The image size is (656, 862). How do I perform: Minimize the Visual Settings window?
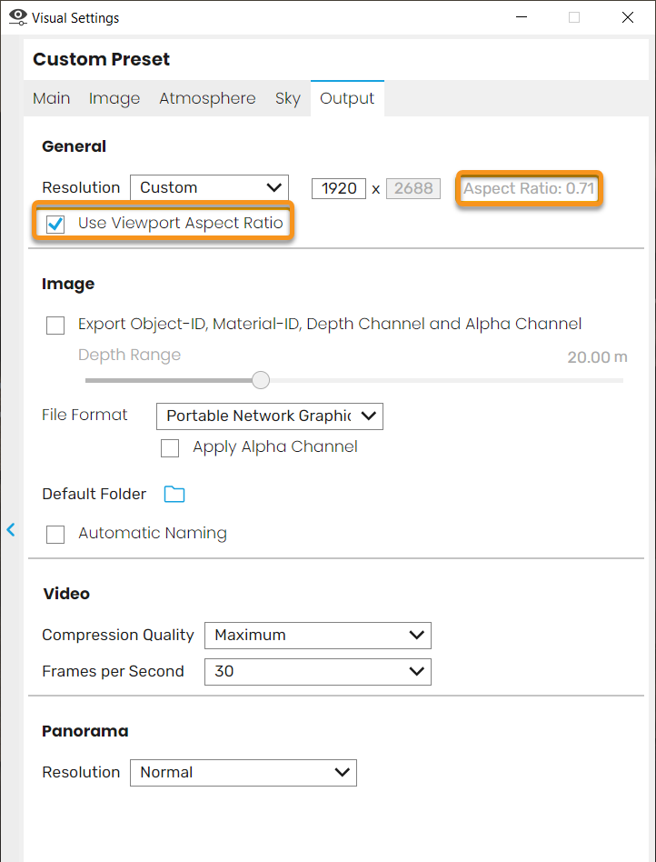coord(522,17)
